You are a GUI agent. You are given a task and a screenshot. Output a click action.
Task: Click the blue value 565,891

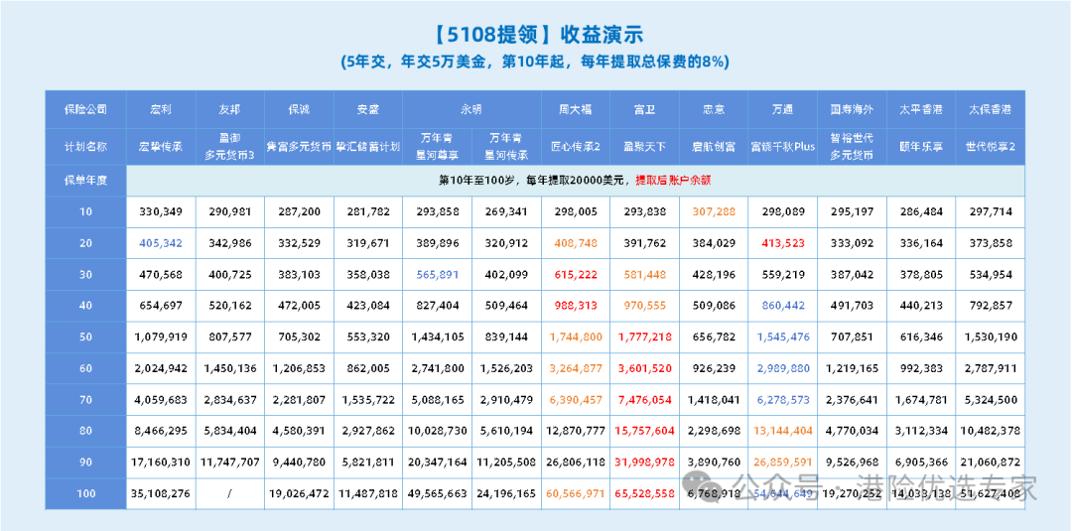click(438, 274)
